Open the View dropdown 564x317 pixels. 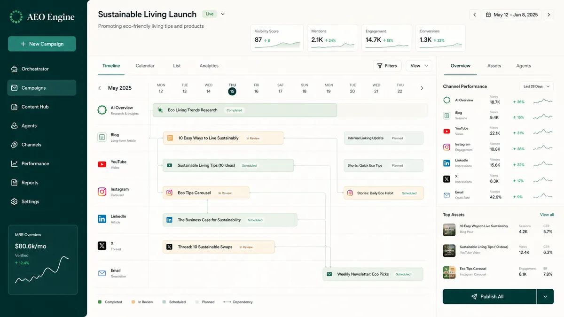click(419, 66)
